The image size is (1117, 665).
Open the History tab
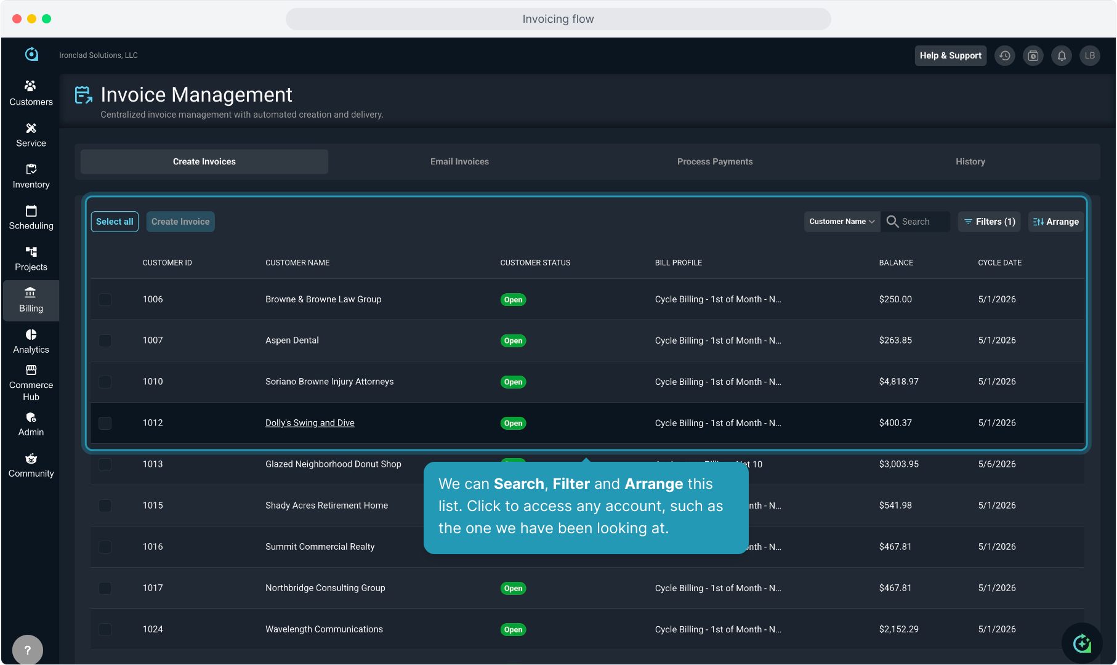click(970, 161)
